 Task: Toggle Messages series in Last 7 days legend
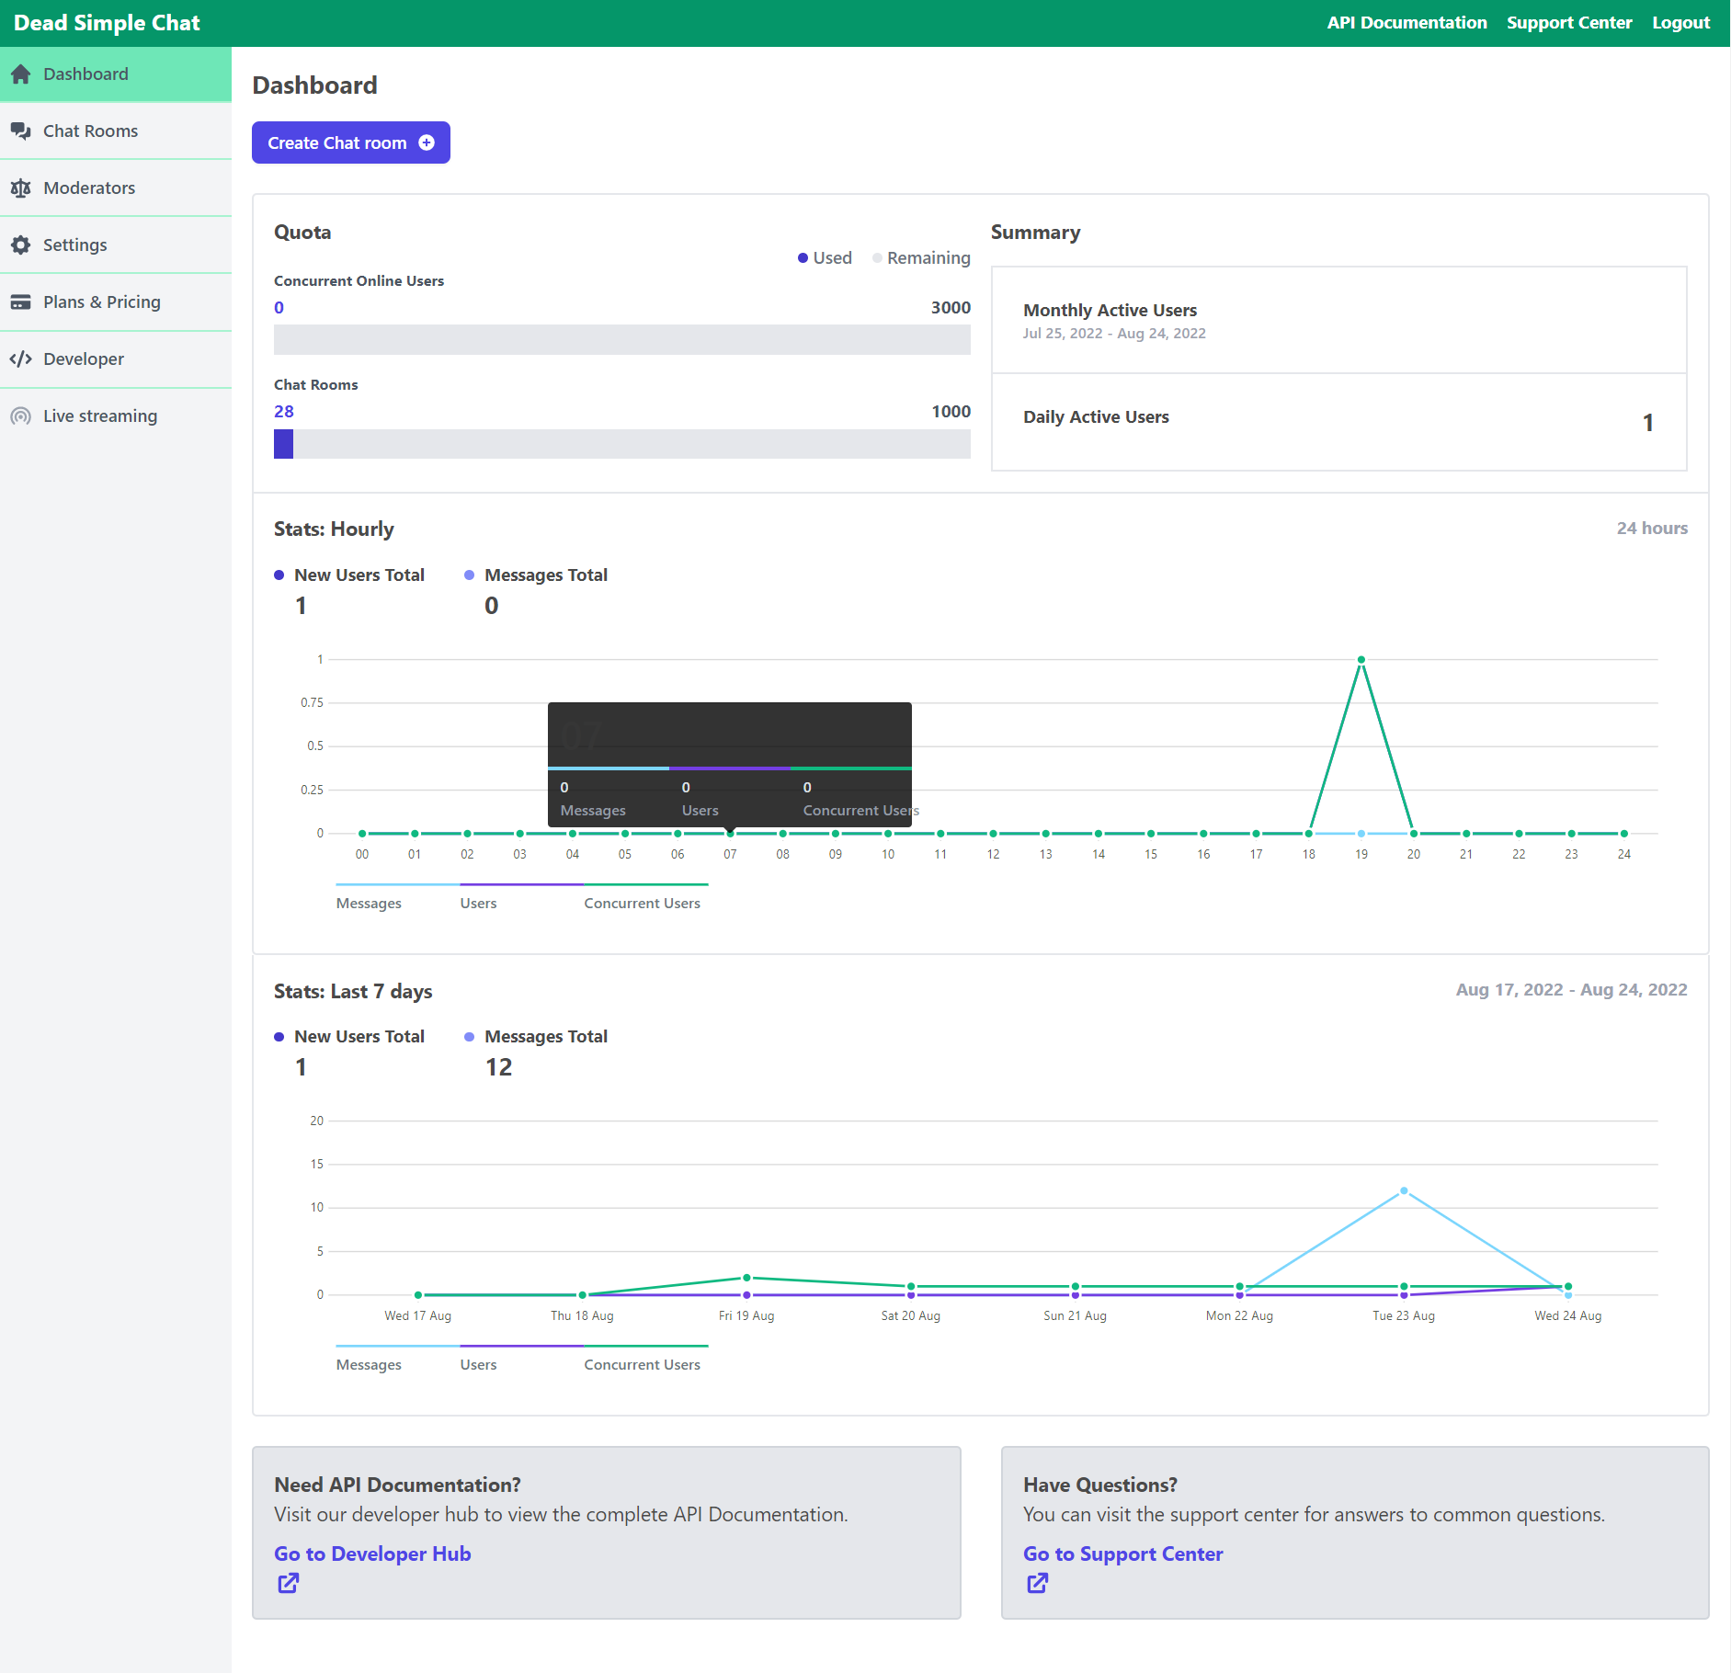pyautogui.click(x=369, y=1364)
